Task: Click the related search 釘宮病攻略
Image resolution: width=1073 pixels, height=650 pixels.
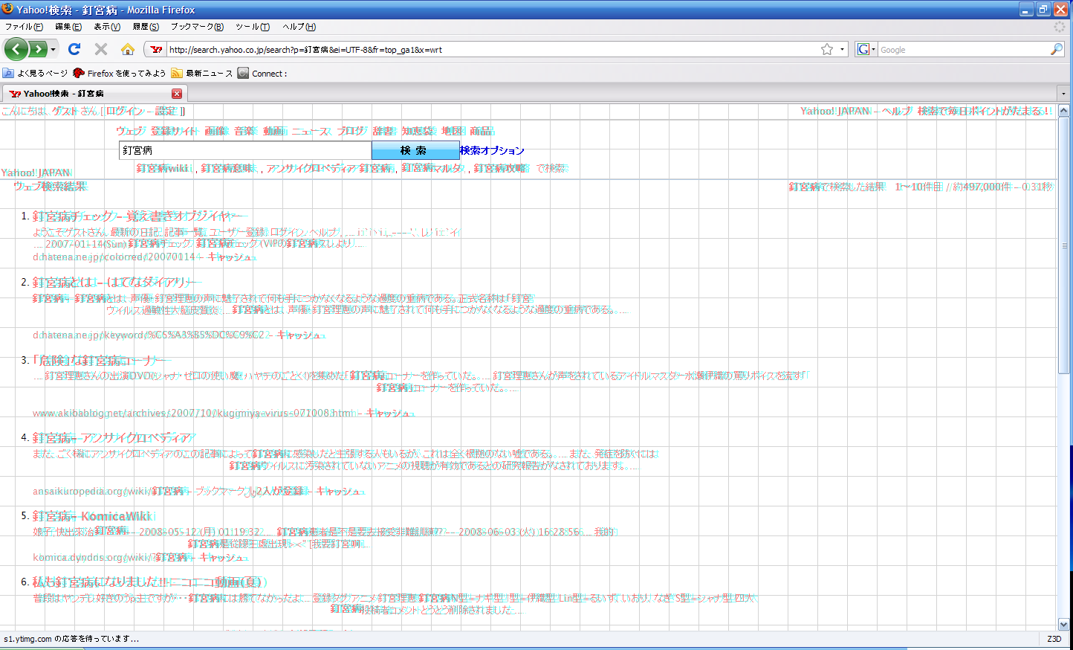Action: point(502,168)
